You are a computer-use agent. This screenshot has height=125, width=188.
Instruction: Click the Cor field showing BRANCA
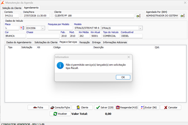[15, 36]
